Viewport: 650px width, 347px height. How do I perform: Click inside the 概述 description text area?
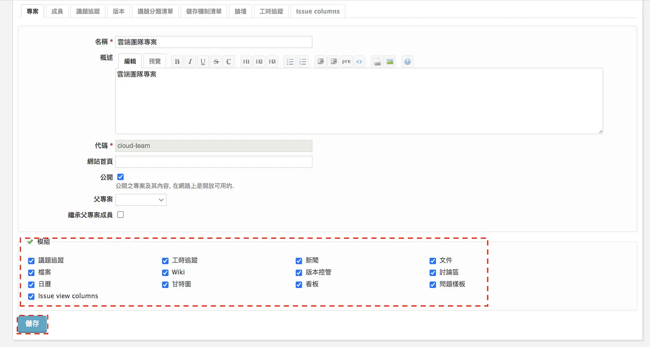(x=359, y=101)
